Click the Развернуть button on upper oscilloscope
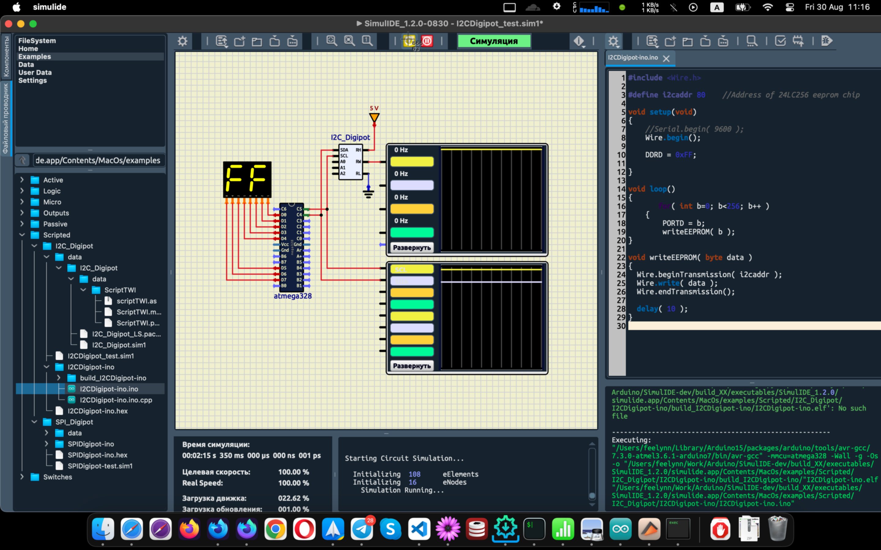The image size is (881, 550). tap(412, 248)
